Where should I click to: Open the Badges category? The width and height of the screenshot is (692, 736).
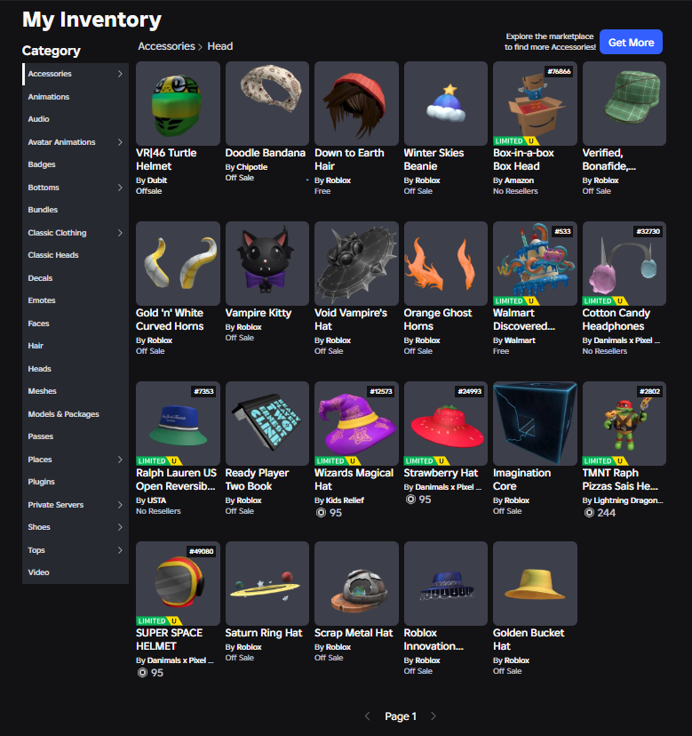76,164
